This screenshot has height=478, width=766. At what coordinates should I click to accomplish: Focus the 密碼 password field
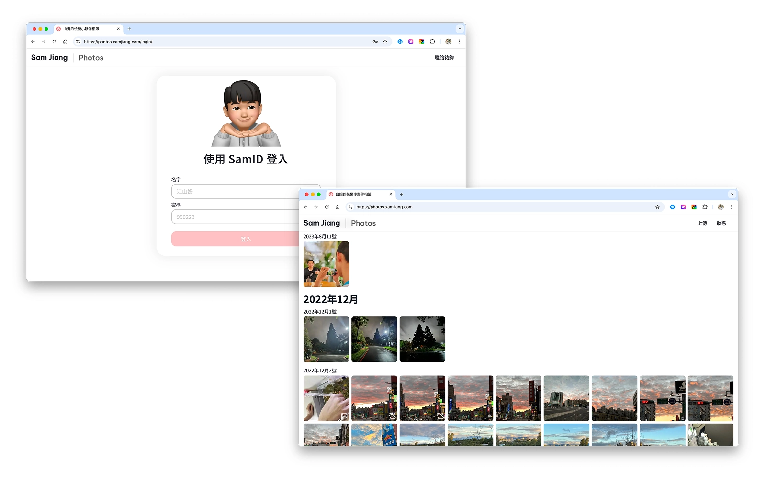[246, 217]
